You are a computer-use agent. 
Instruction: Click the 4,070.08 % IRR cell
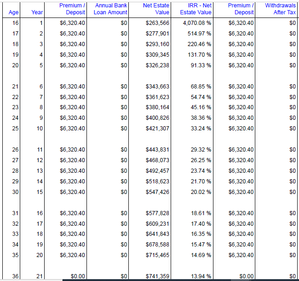coord(197,23)
